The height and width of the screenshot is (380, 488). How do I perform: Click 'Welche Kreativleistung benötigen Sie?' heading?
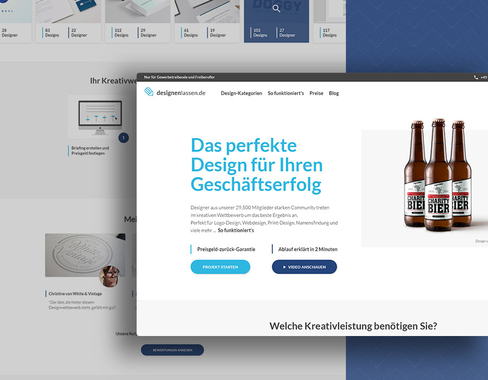pos(353,326)
